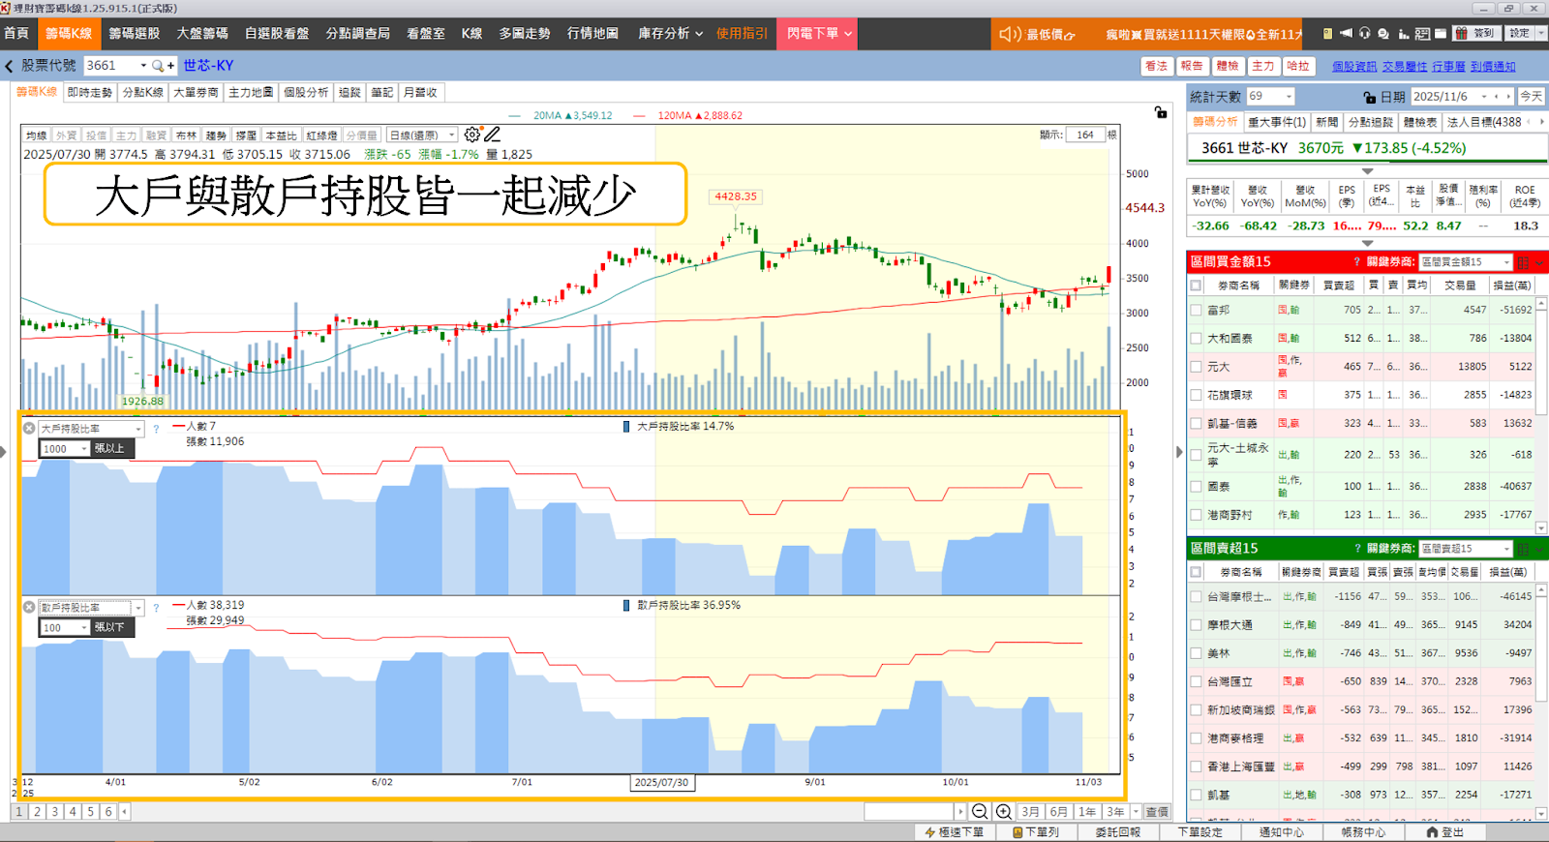Image resolution: width=1549 pixels, height=842 pixels.
Task: Open the headset customer service icon
Action: click(x=1364, y=33)
